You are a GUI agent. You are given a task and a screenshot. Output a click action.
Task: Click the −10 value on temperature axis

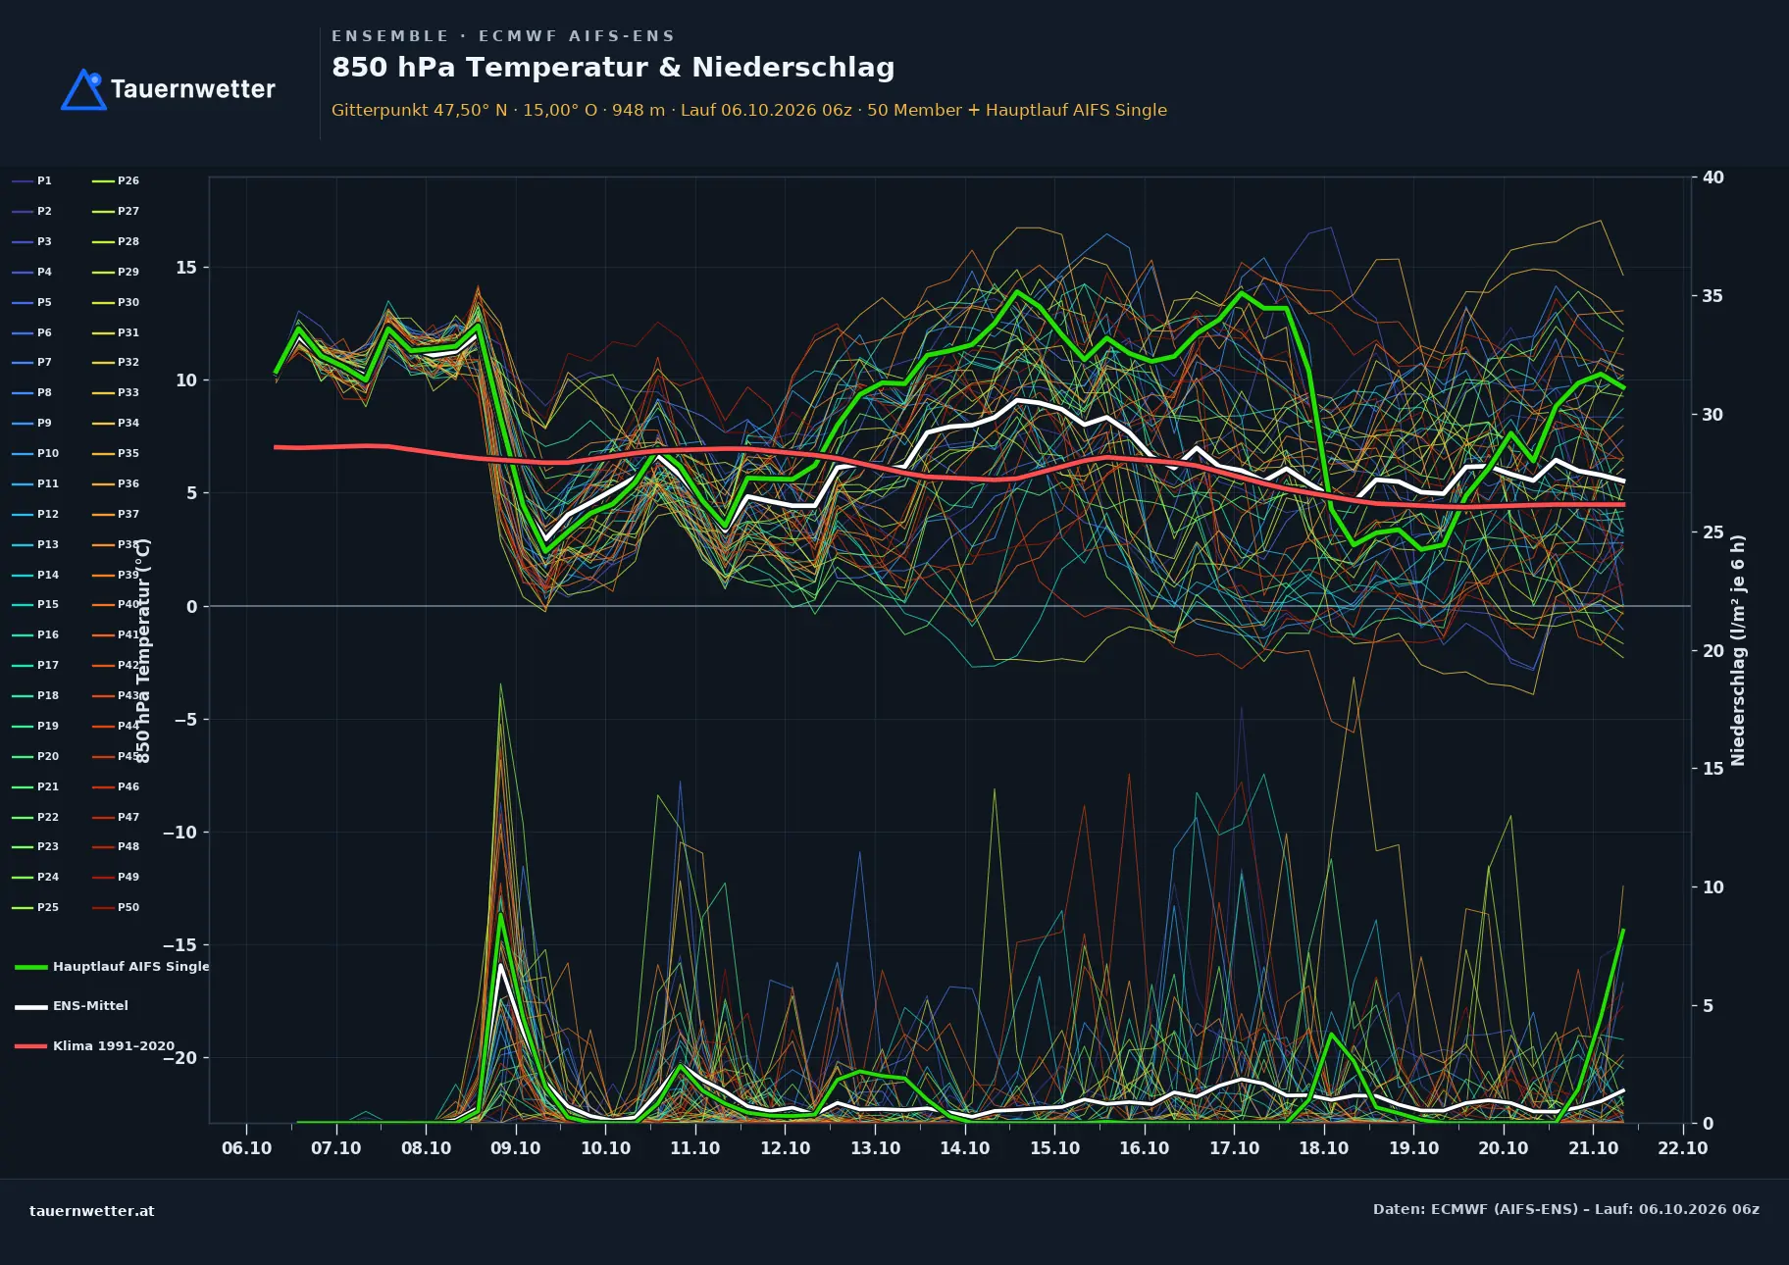pyautogui.click(x=179, y=833)
